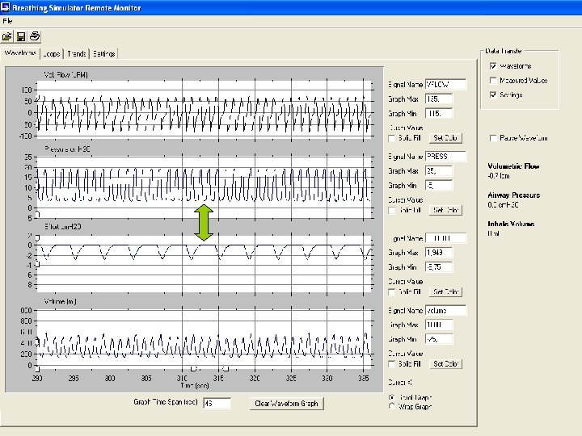Check the Pause Waveform checkbox

(493, 138)
